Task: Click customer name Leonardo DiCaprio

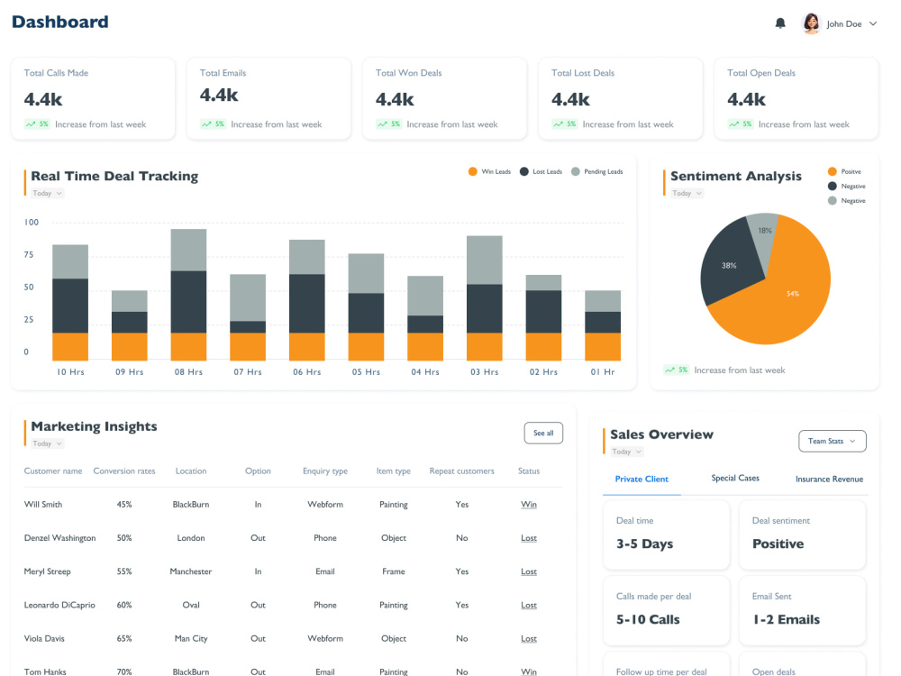Action: (x=59, y=605)
